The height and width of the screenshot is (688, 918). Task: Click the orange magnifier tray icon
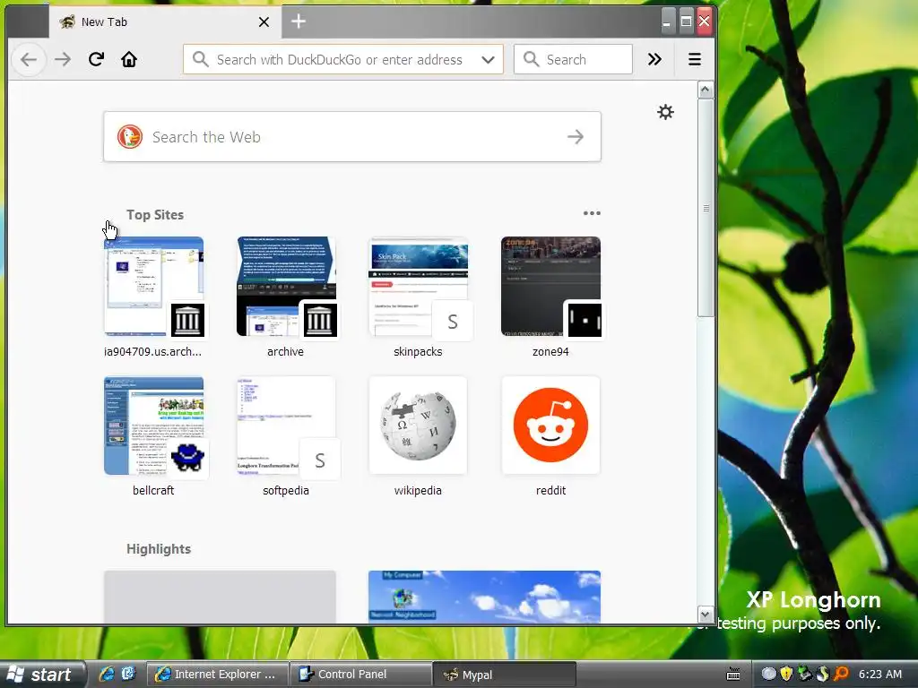click(x=841, y=674)
